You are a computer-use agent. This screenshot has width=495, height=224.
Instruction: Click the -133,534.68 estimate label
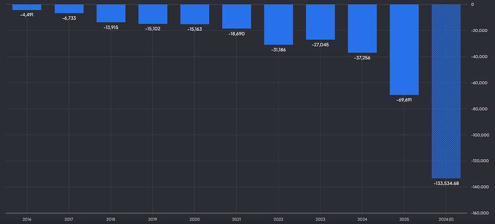[x=446, y=183]
